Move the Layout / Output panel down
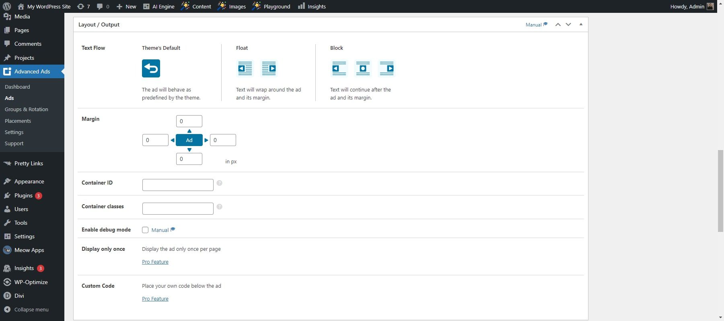The width and height of the screenshot is (724, 321). (x=568, y=24)
